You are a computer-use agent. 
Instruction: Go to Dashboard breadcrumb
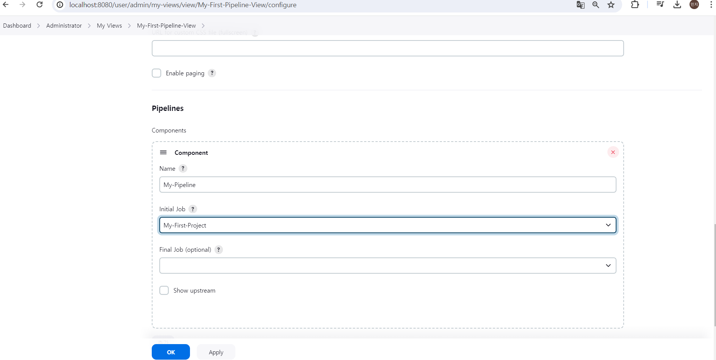[x=17, y=26]
